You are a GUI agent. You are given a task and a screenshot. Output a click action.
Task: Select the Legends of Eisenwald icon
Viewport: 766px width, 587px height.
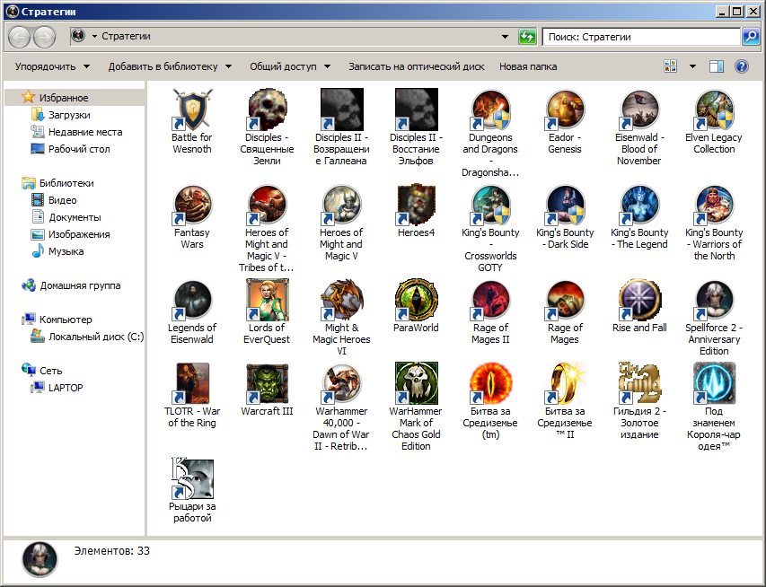coord(192,300)
